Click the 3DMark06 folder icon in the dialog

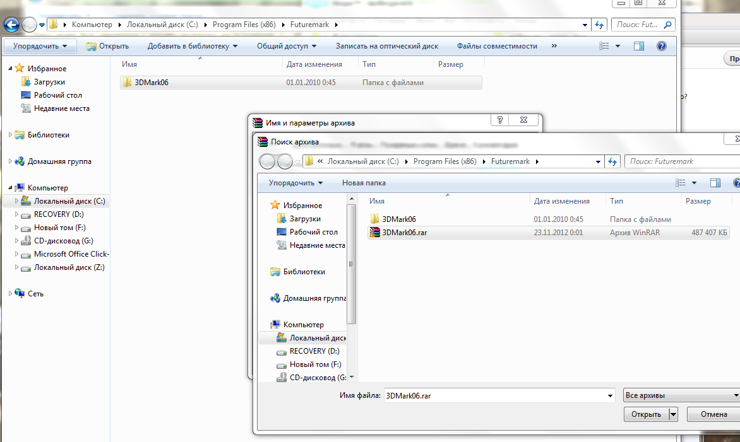click(374, 219)
